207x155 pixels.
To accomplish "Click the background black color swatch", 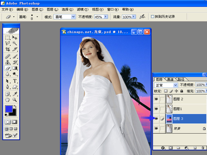I will tap(14, 113).
